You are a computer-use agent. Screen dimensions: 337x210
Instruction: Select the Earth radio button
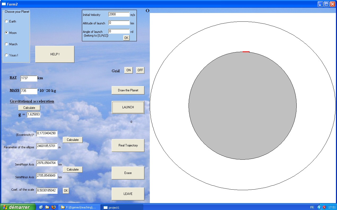[7, 21]
